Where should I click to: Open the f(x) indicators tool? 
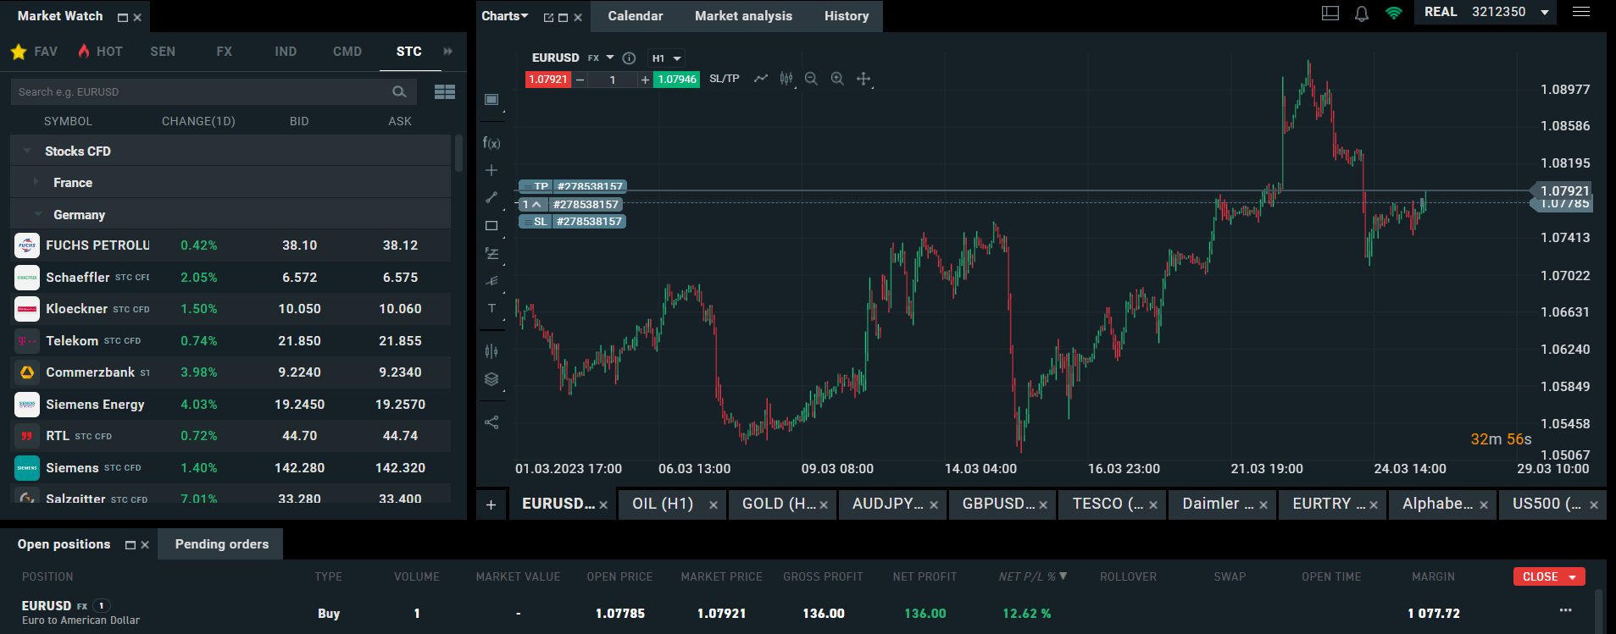coord(491,143)
